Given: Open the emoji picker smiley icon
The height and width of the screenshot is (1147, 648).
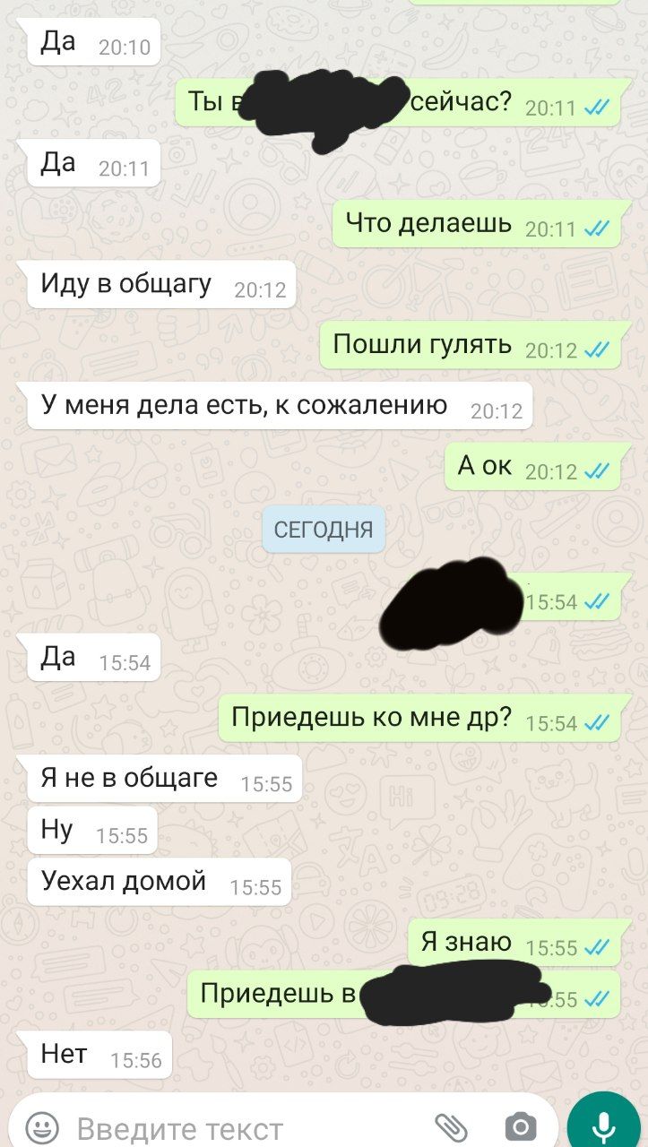Looking at the screenshot, I should [x=42, y=1126].
